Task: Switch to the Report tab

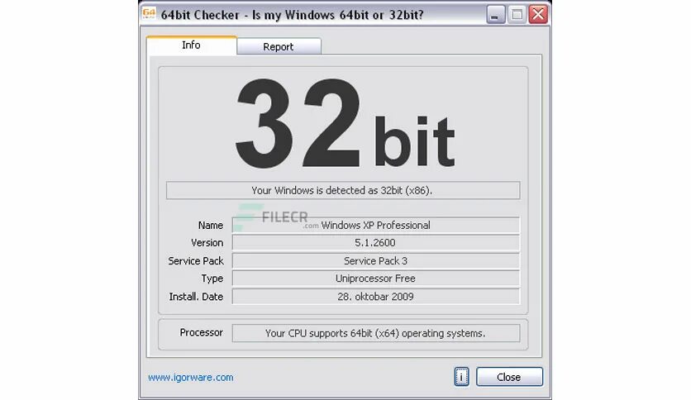Action: coord(279,46)
